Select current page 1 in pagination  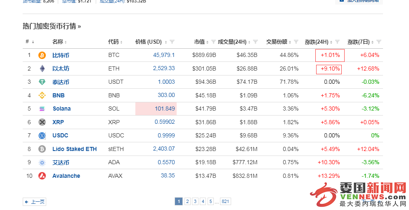(x=179, y=201)
